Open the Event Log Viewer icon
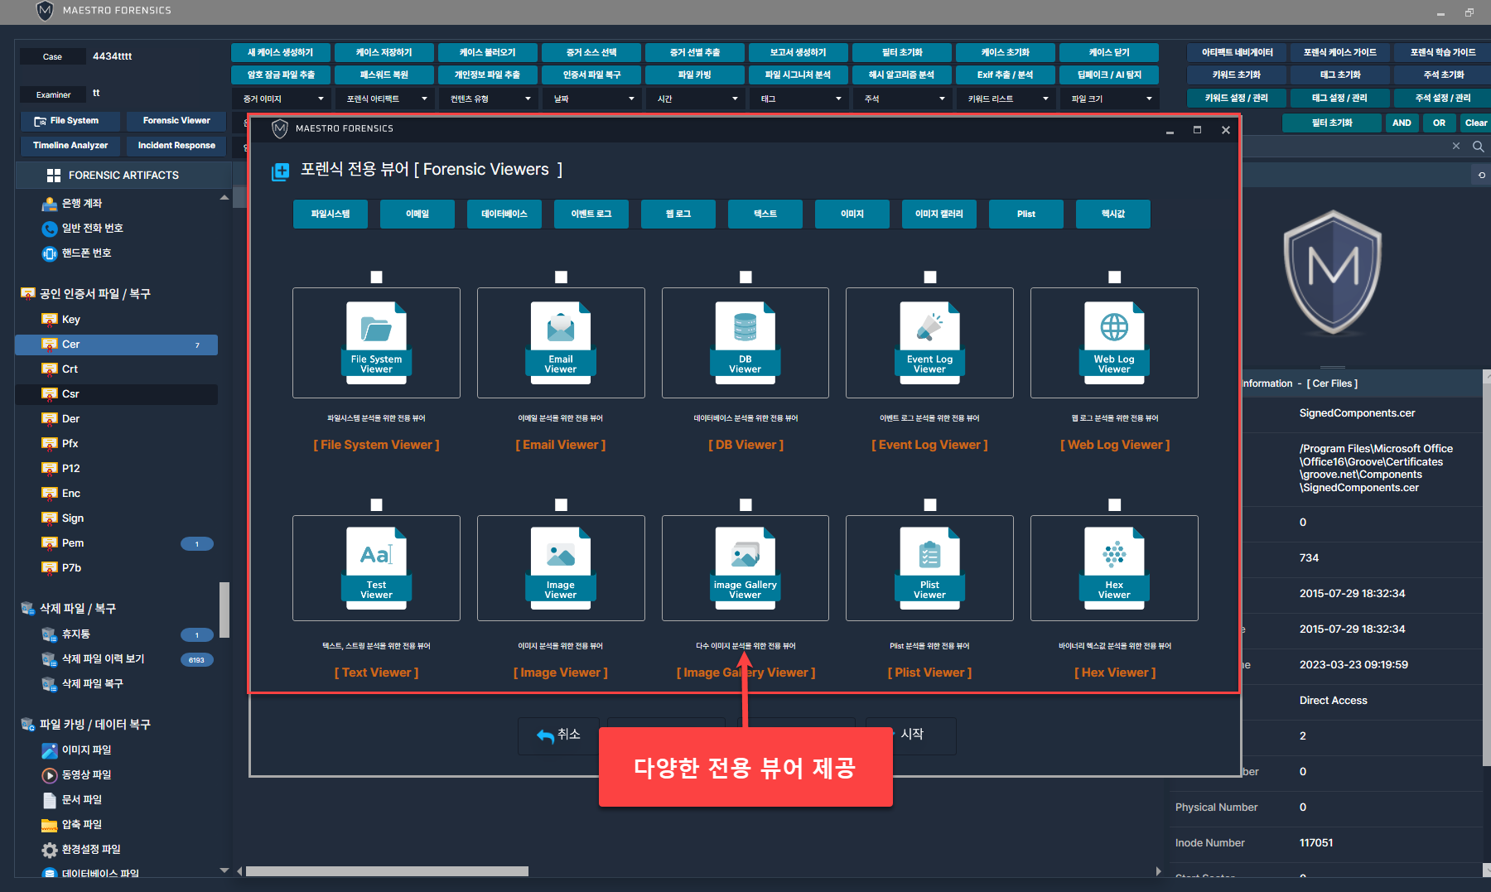The image size is (1491, 892). pos(929,343)
